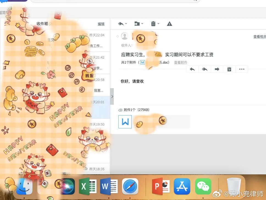The image size is (266, 200).
Task: Open Microsoft Word in the Dock
Action: (x=109, y=187)
